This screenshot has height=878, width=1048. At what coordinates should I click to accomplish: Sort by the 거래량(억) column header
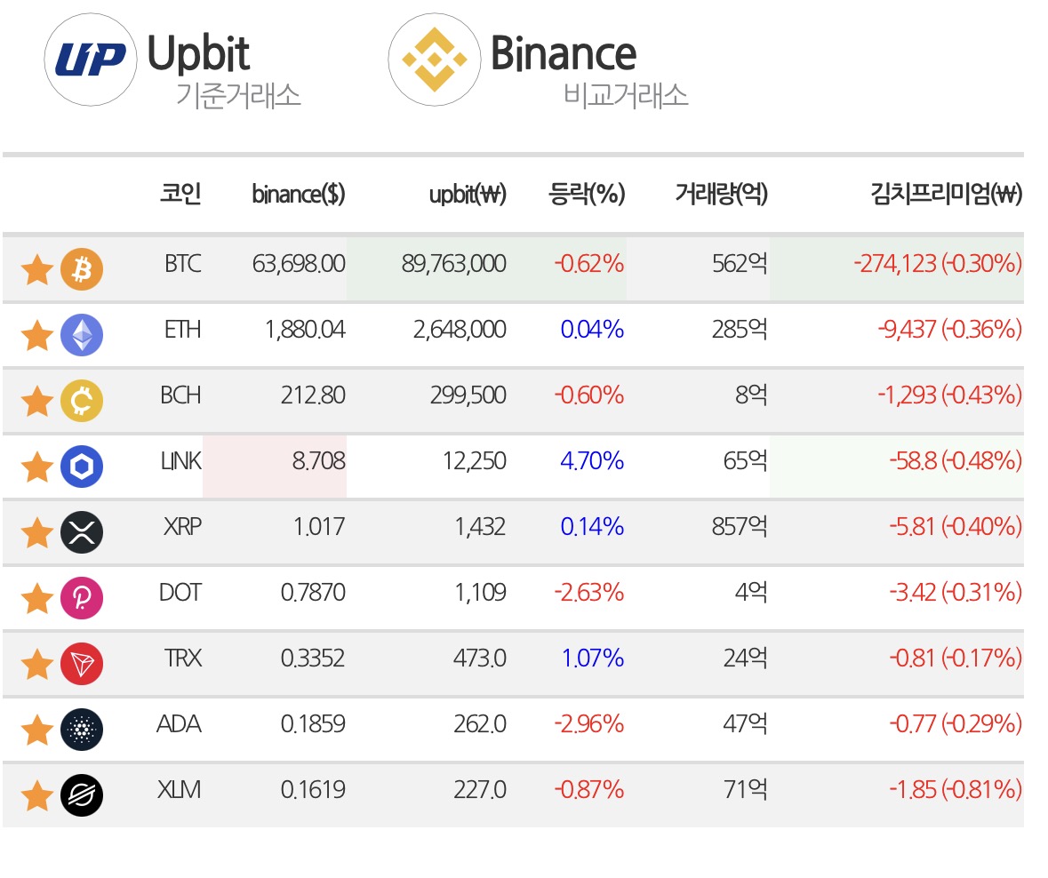coord(721,195)
